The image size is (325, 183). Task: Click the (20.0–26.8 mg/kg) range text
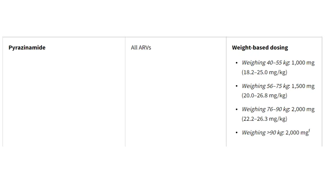pos(264,95)
